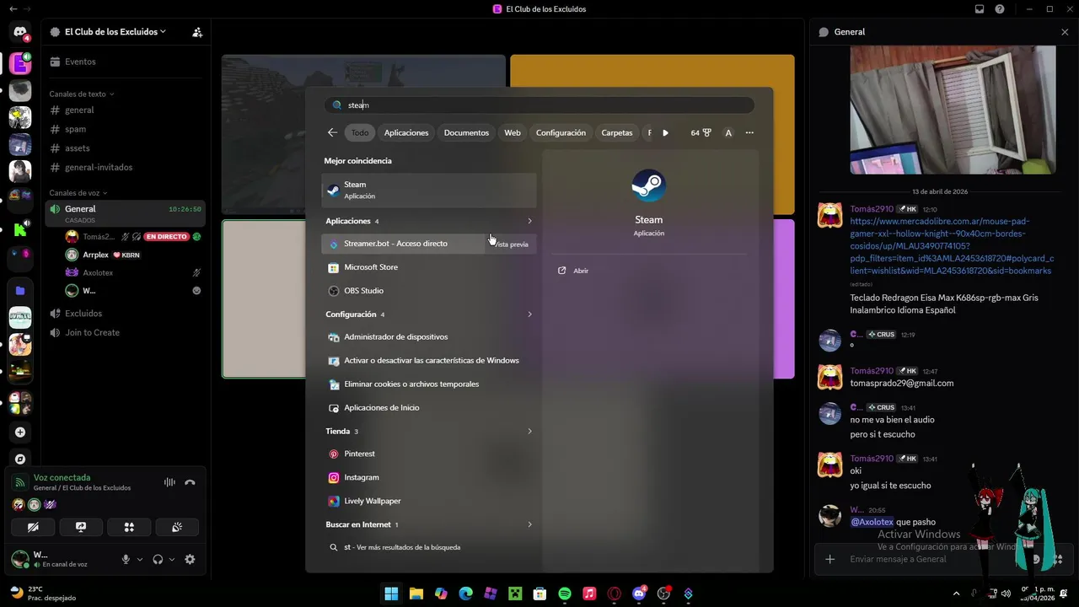Click the A account avatar in search
The image size is (1079, 607).
click(728, 132)
